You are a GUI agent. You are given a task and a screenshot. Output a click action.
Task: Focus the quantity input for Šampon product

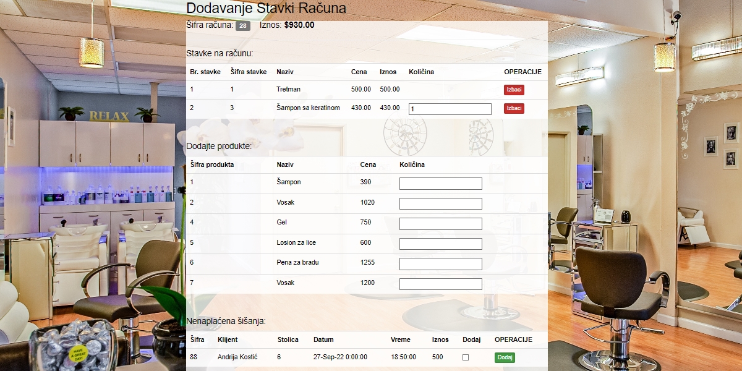pyautogui.click(x=440, y=184)
